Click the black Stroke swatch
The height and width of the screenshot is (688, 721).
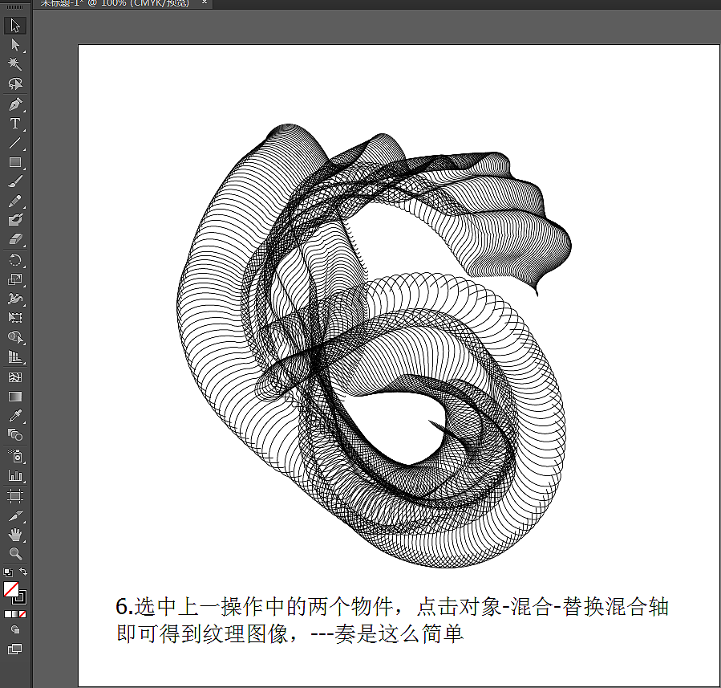click(x=22, y=599)
